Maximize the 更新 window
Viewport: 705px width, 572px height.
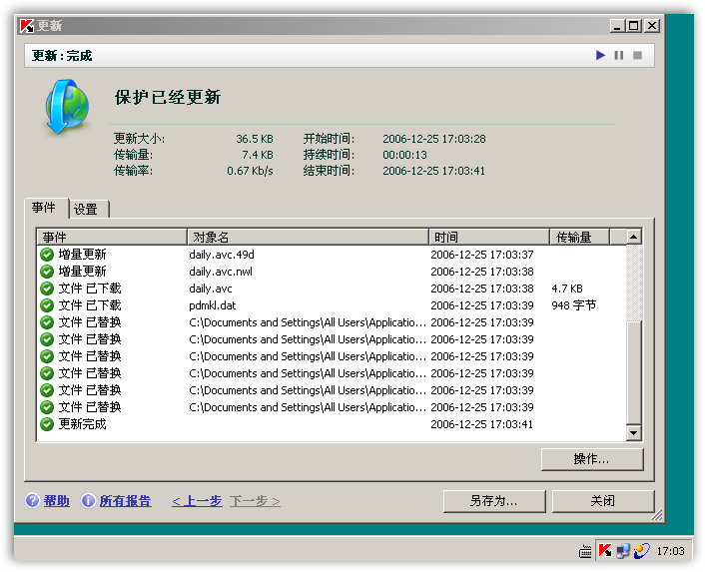(634, 26)
